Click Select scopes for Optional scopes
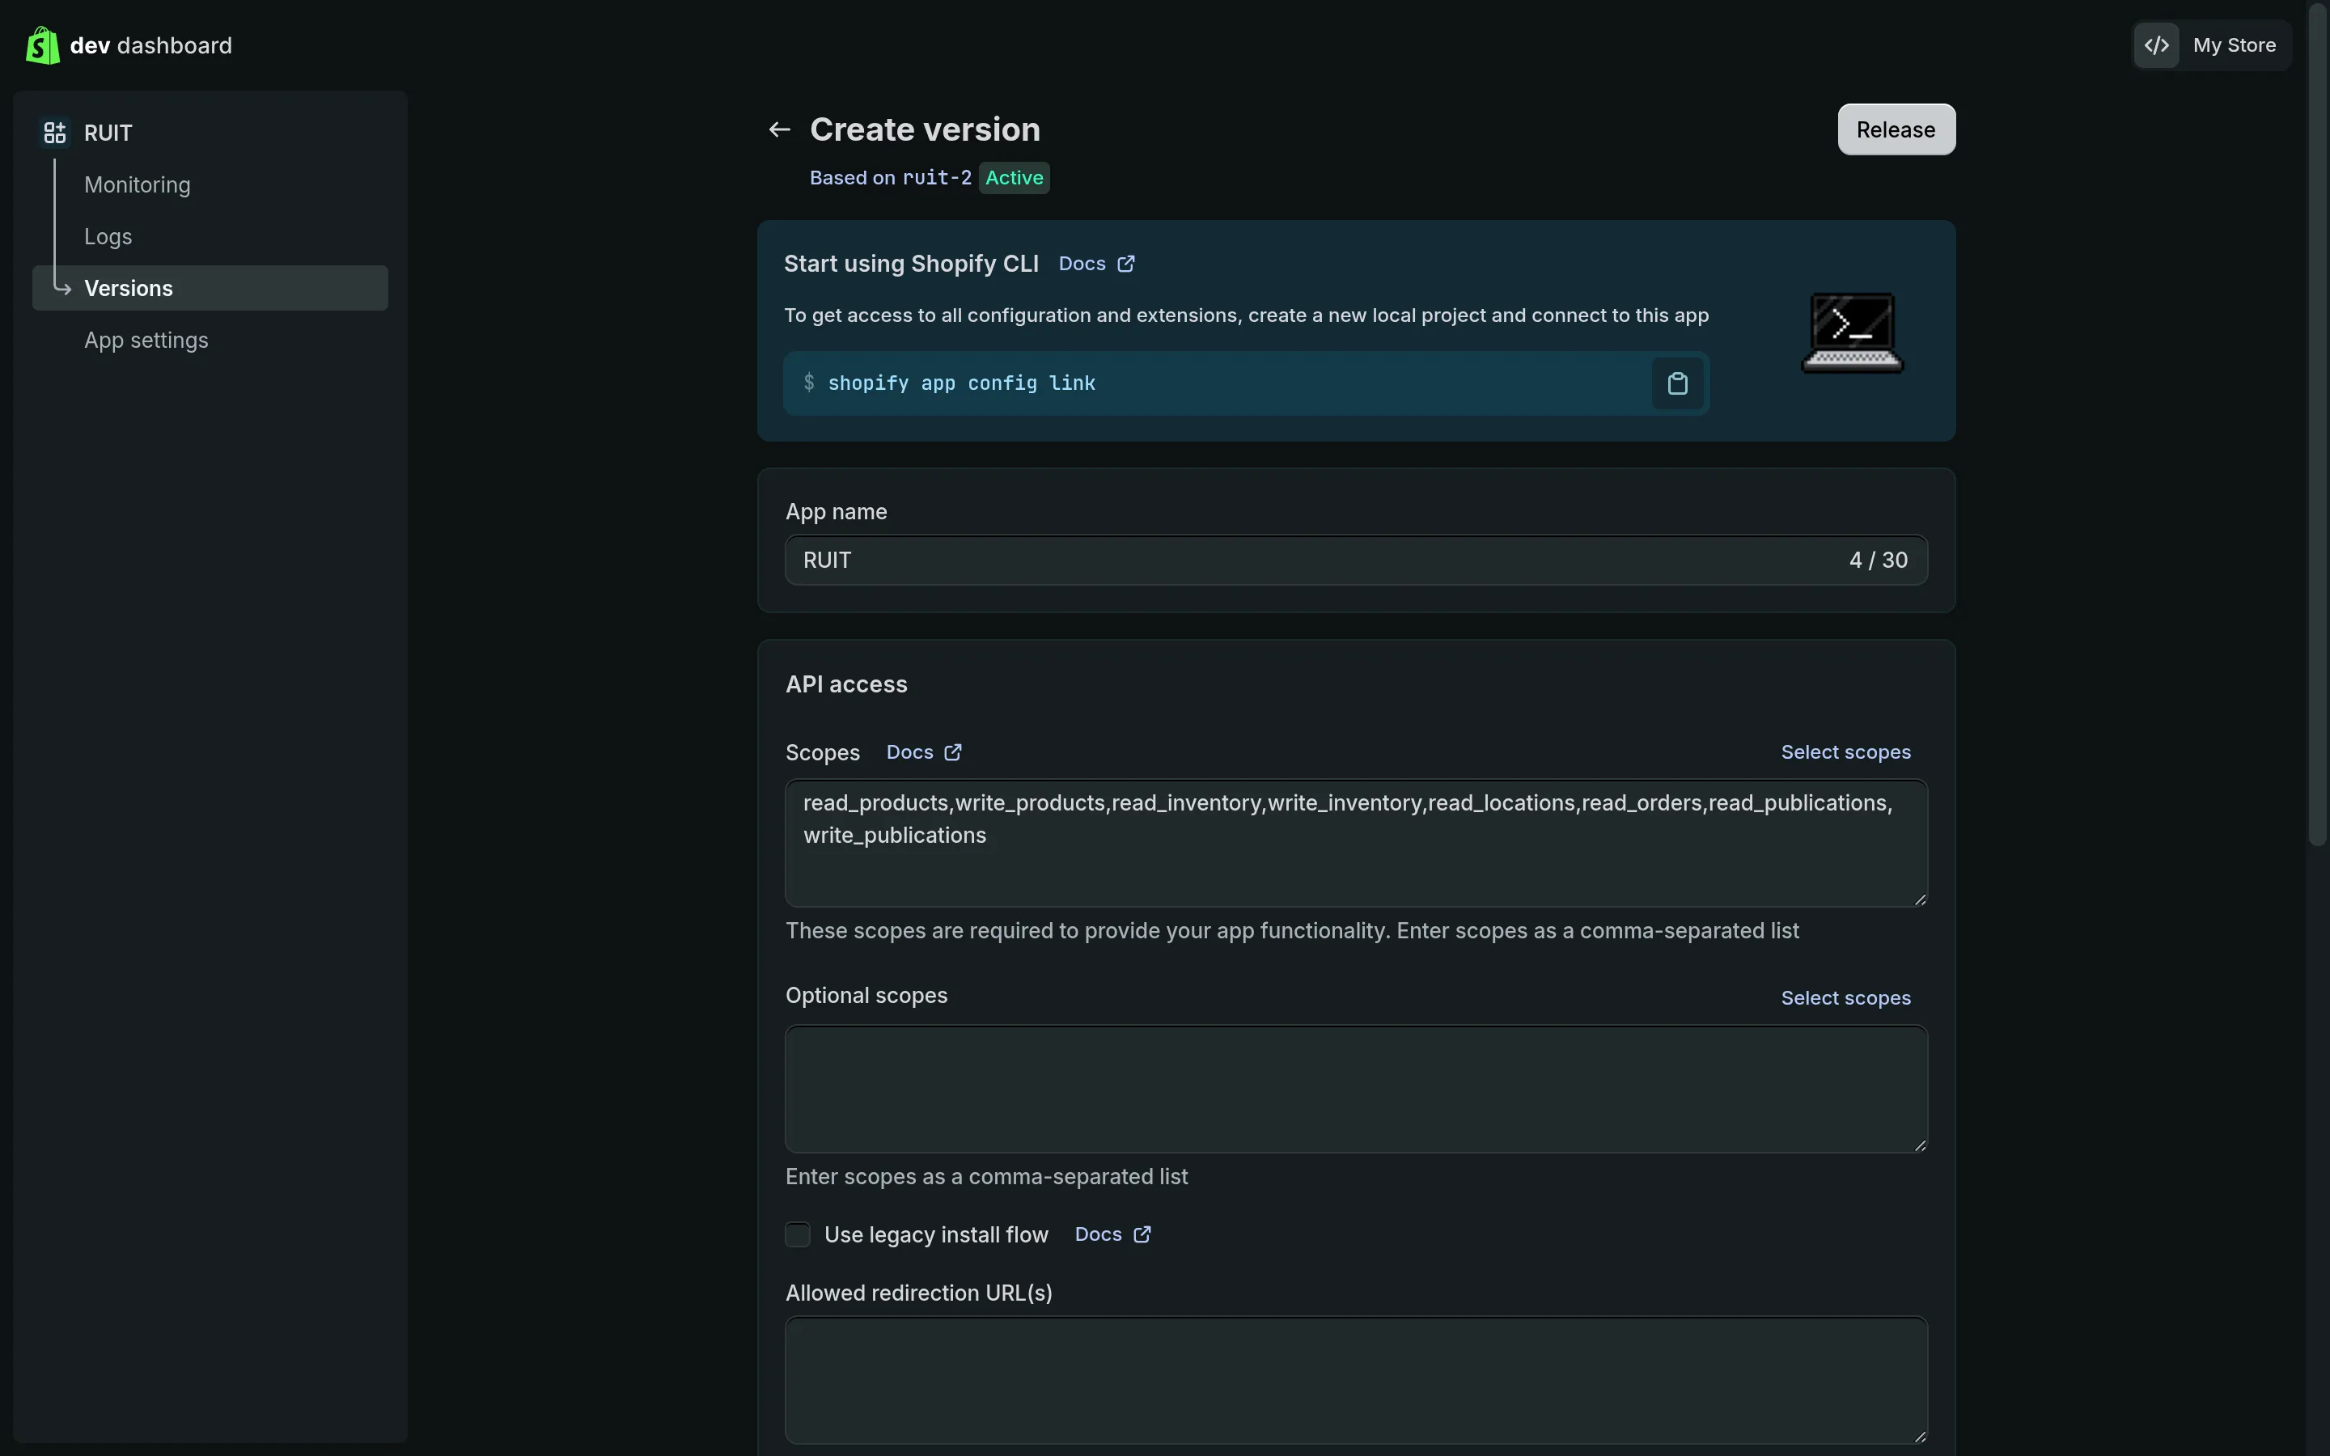This screenshot has height=1456, width=2330. coord(1845,997)
